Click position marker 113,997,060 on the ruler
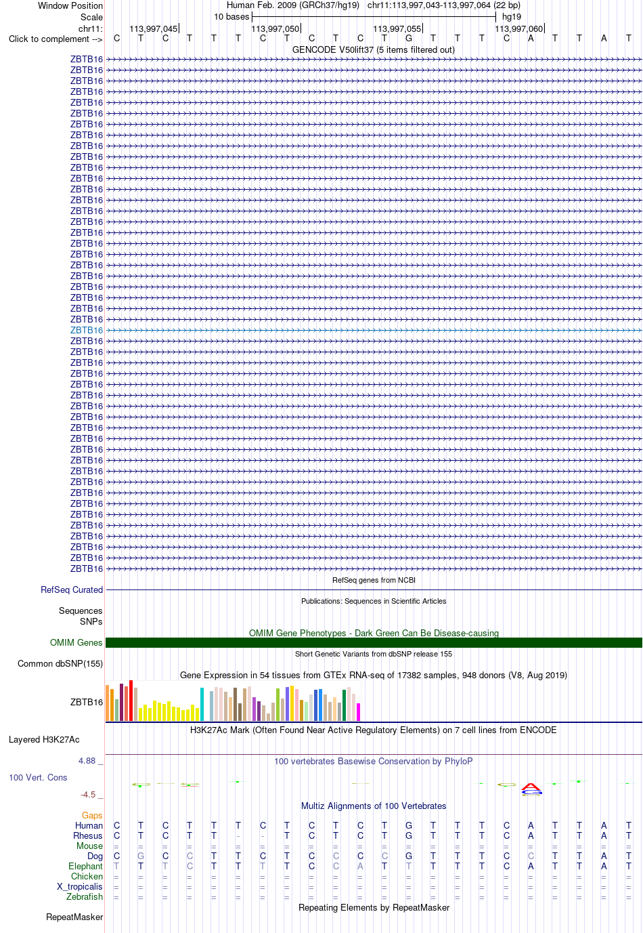 pyautogui.click(x=519, y=28)
